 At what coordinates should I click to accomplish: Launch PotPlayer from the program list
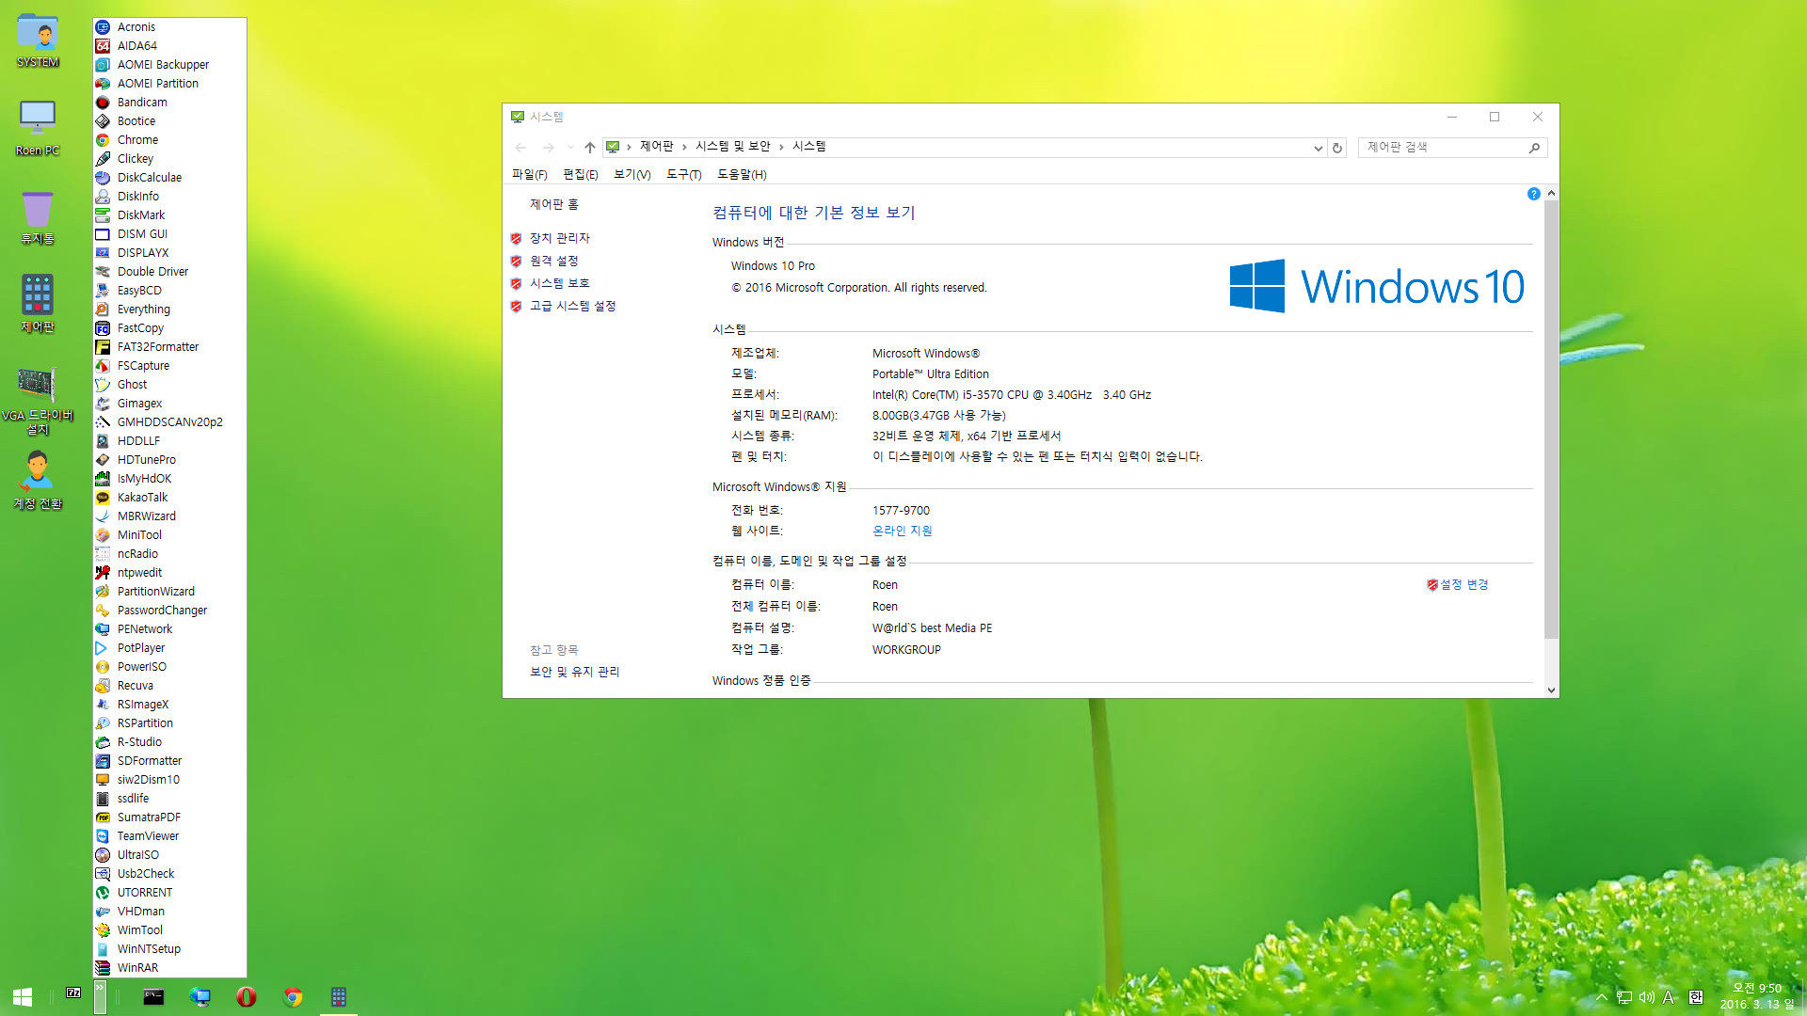[x=169, y=648]
